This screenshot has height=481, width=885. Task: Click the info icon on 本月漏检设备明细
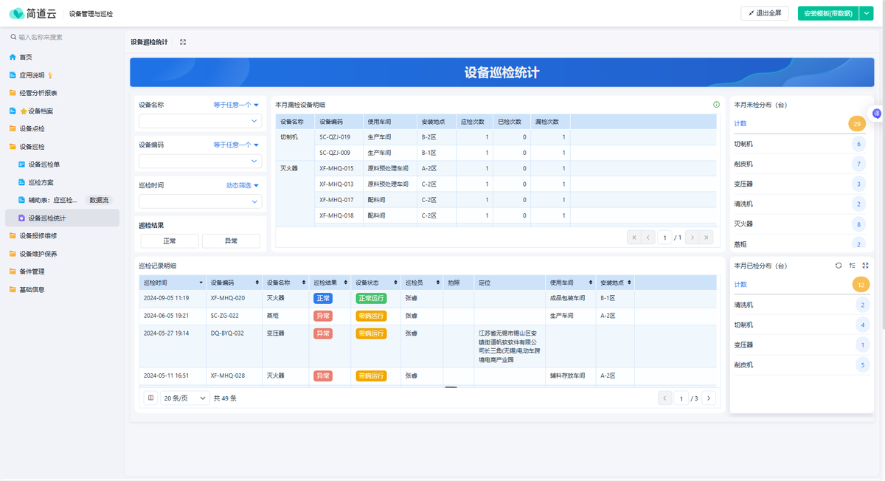(x=716, y=105)
